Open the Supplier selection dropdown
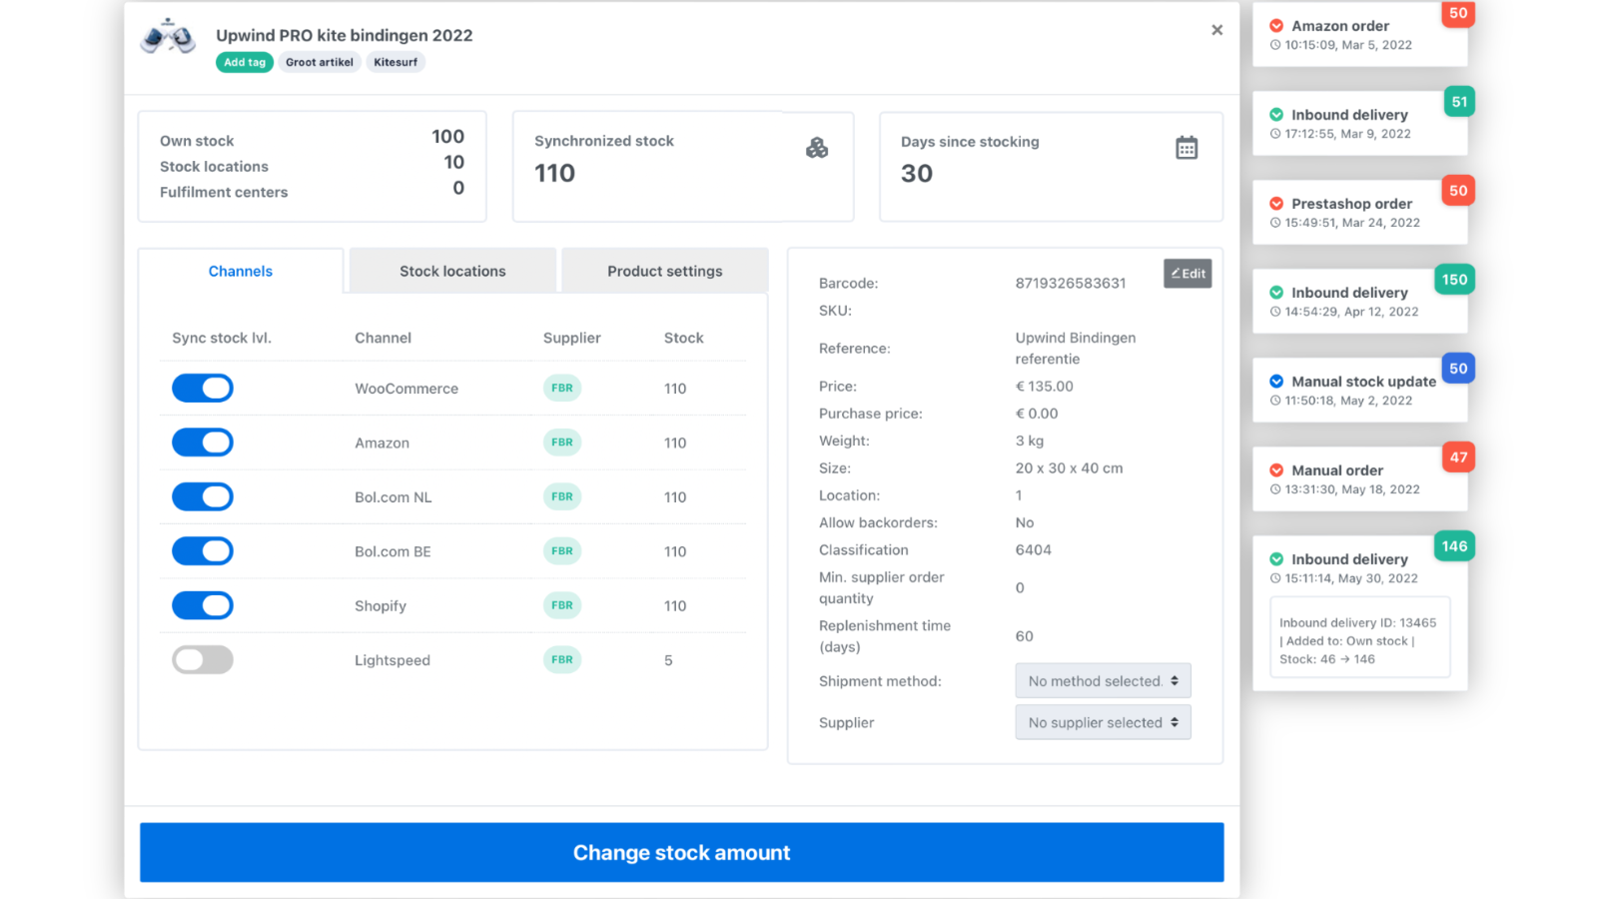The height and width of the screenshot is (899, 1598). 1103,722
